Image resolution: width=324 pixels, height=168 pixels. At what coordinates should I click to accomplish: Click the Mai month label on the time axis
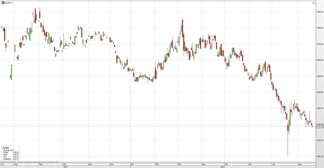[226, 164]
